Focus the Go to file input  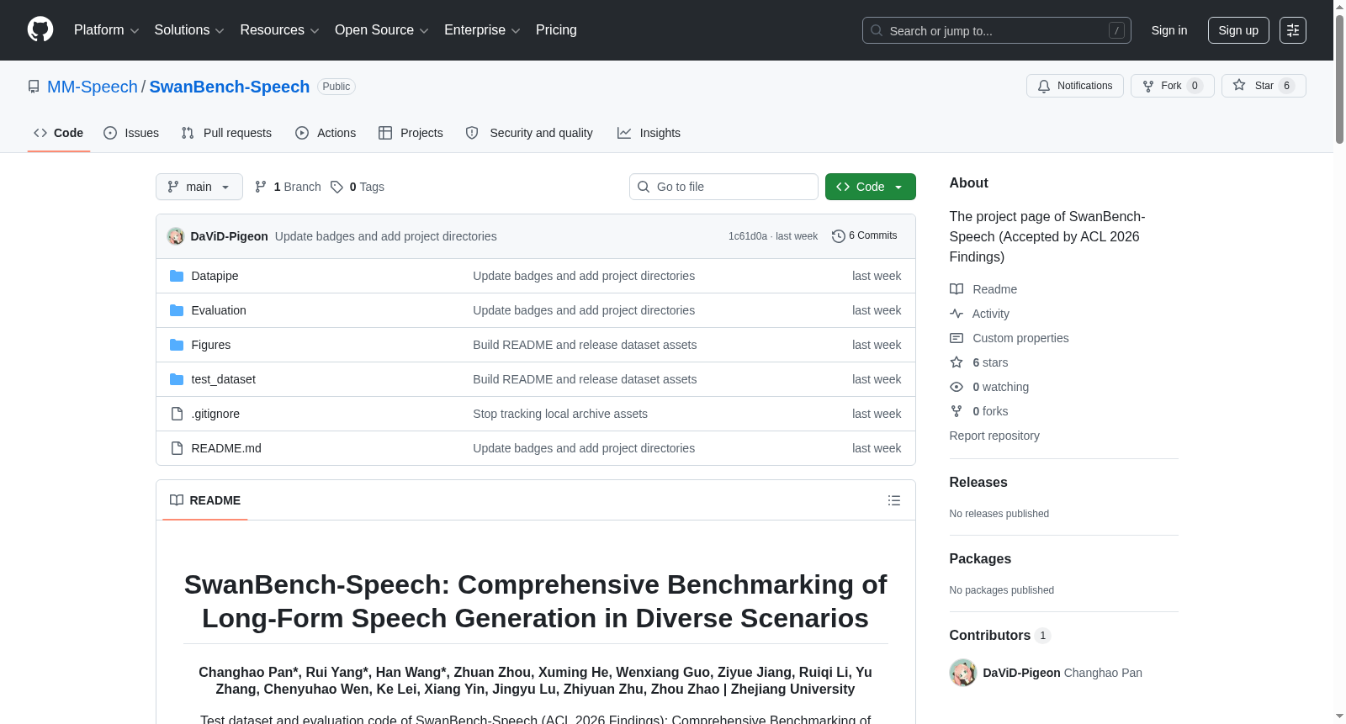(723, 187)
